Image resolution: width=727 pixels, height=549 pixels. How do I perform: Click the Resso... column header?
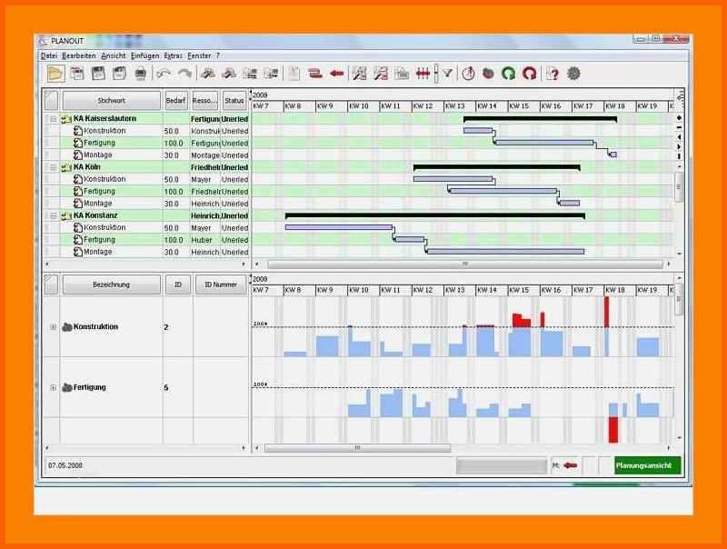pyautogui.click(x=204, y=100)
